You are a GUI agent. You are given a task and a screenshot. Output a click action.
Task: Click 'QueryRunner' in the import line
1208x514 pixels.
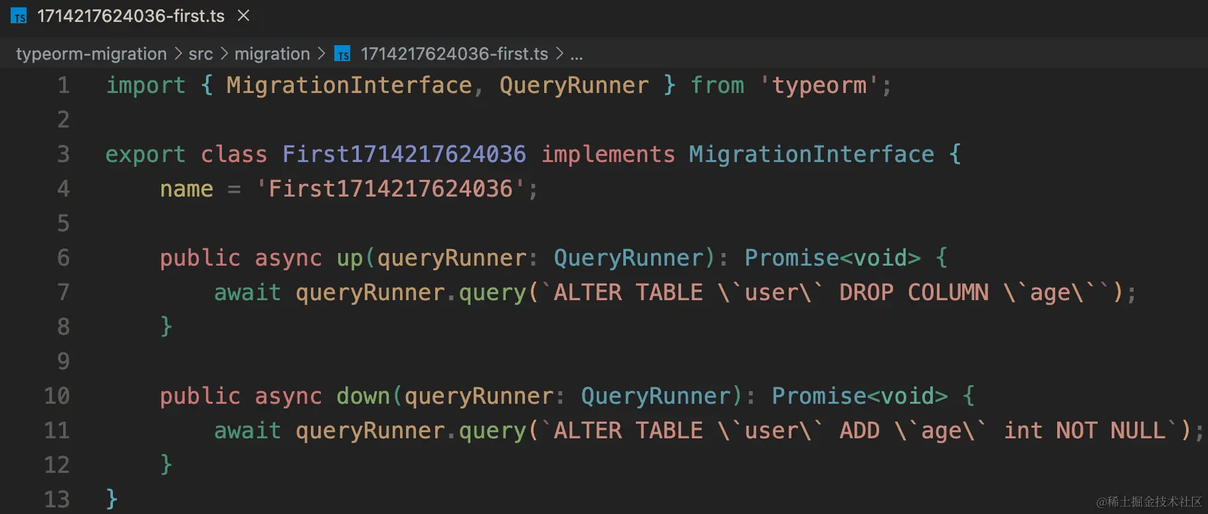[574, 85]
